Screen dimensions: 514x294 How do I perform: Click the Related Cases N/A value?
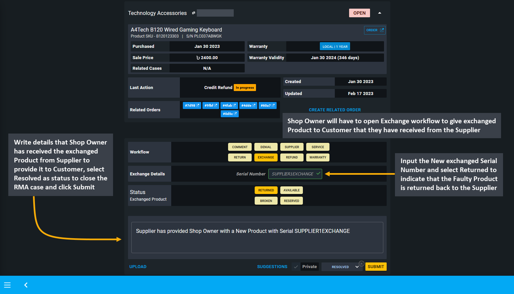pos(207,68)
